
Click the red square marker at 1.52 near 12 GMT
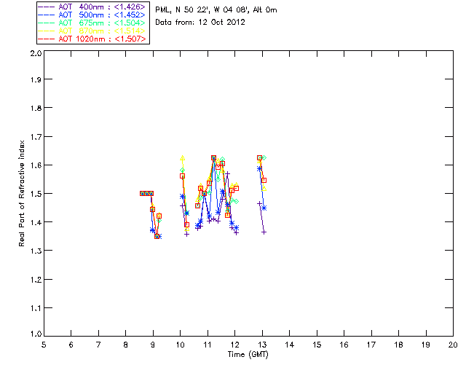(x=236, y=188)
